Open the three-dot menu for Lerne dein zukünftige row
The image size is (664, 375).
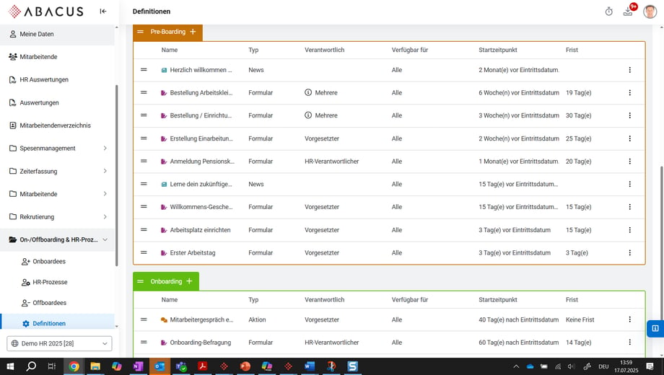pos(629,184)
